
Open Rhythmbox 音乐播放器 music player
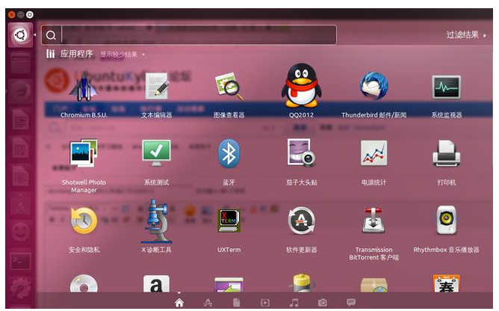446,221
